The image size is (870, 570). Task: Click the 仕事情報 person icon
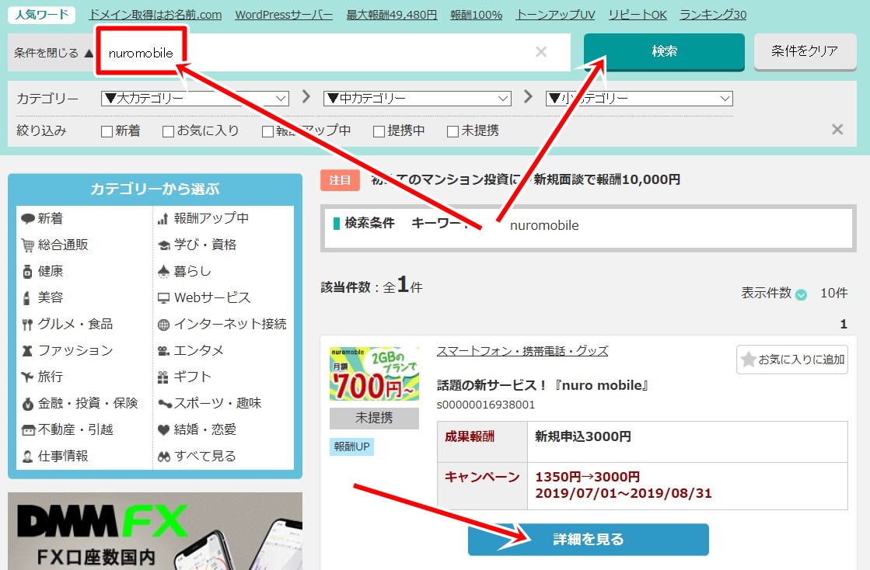click(x=28, y=457)
